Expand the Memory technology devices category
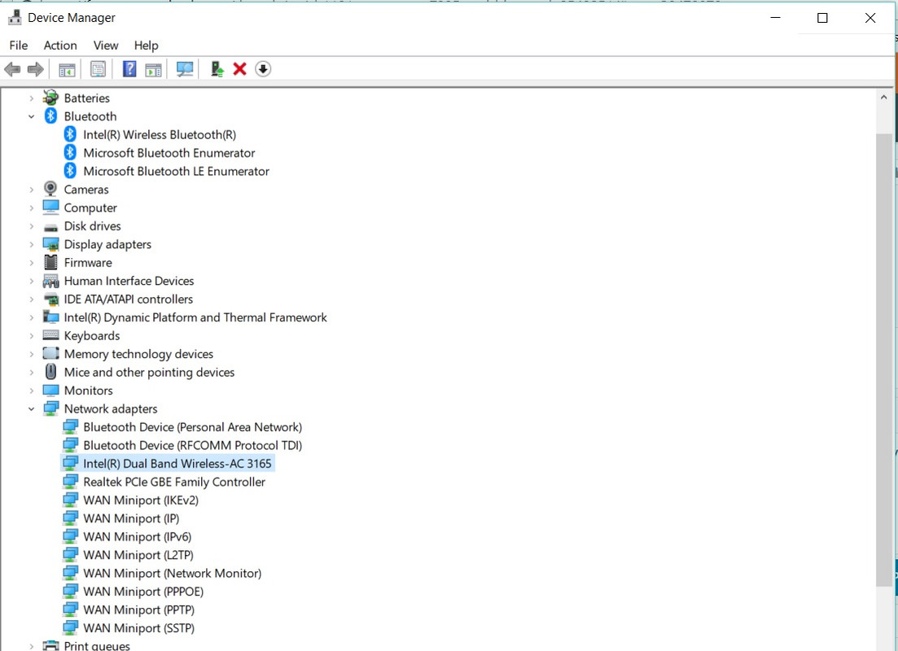 tap(32, 354)
